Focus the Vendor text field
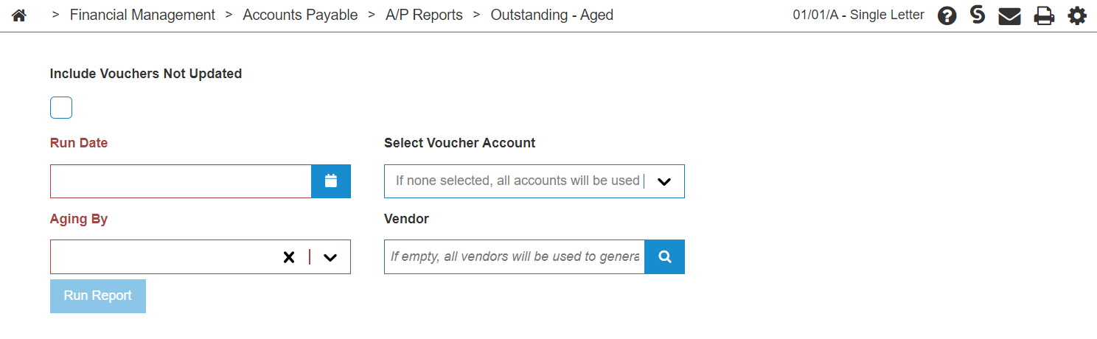The height and width of the screenshot is (339, 1097). pyautogui.click(x=514, y=256)
